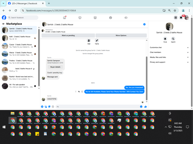Reply to the 'Still Available' message
Screen dimensions: 193x144
79,92
